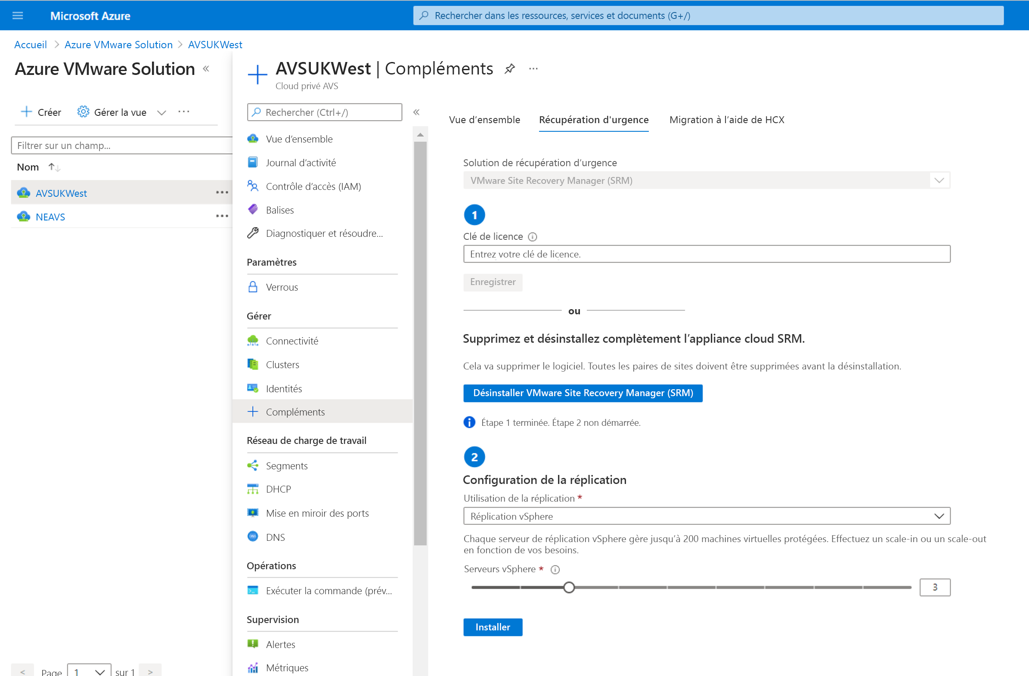Click the Compléments icon in sidebar
Image resolution: width=1029 pixels, height=676 pixels.
pyautogui.click(x=253, y=410)
